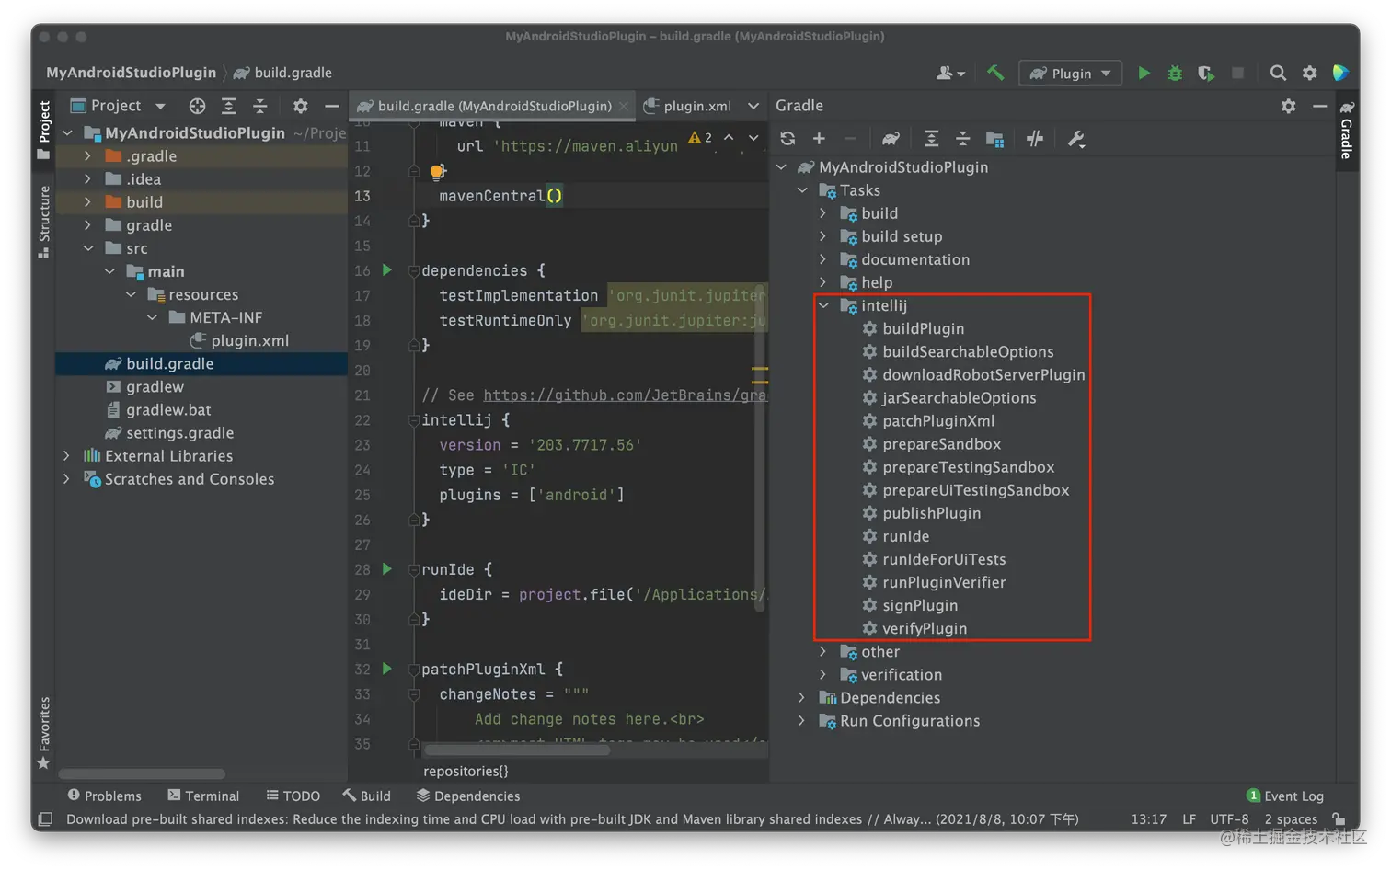The height and width of the screenshot is (870, 1391).
Task: Open the TODO tool window tab
Action: click(x=293, y=796)
